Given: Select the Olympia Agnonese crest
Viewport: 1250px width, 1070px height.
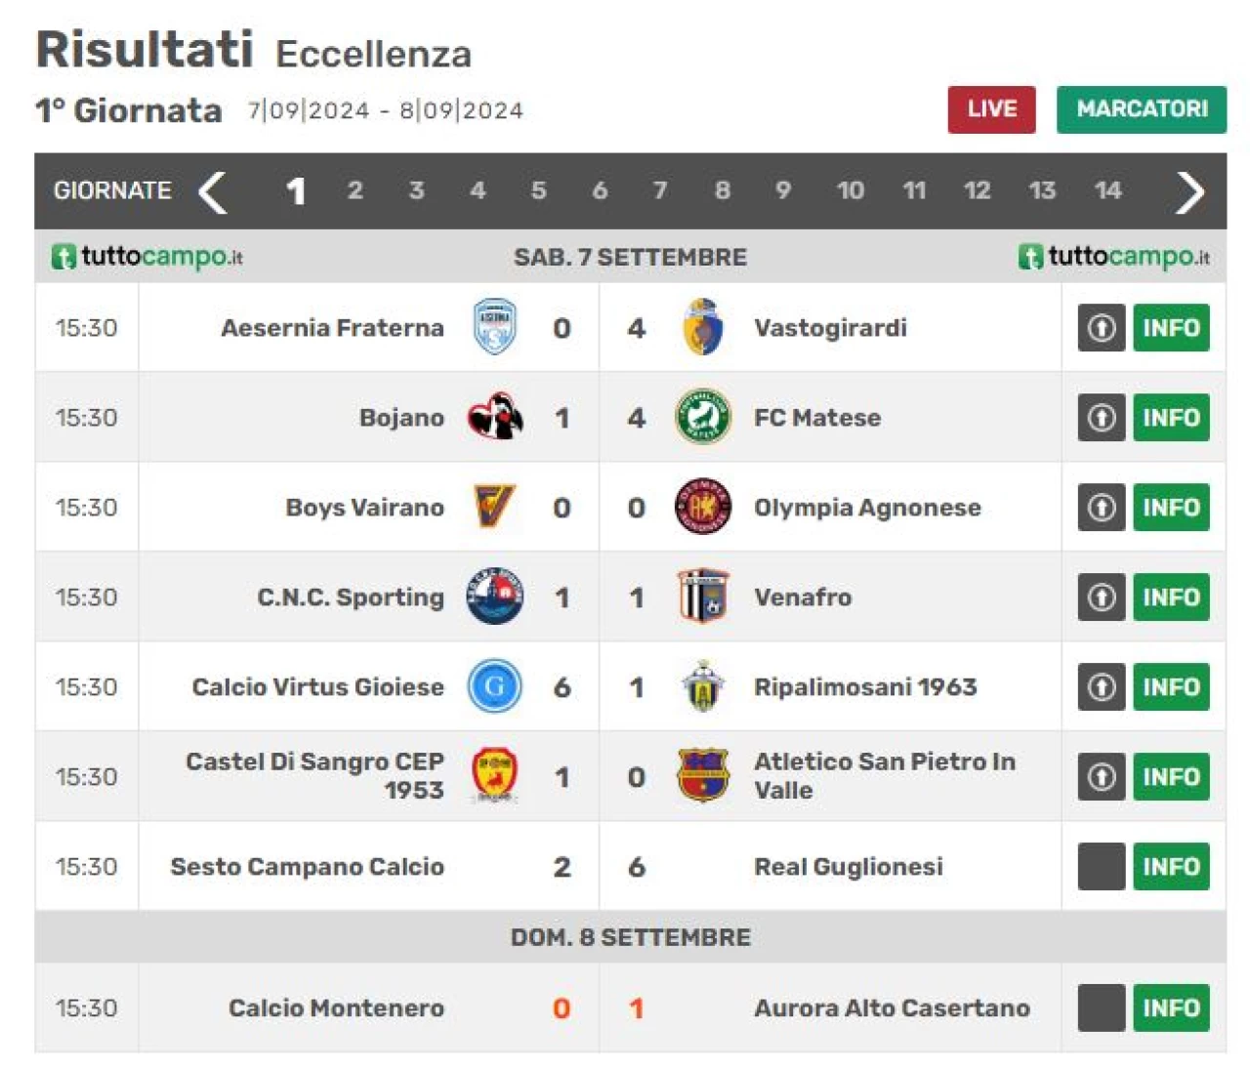Looking at the screenshot, I should click(x=702, y=507).
